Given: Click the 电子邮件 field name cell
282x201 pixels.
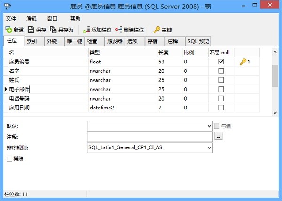Looking at the screenshot, I should (x=48, y=89).
